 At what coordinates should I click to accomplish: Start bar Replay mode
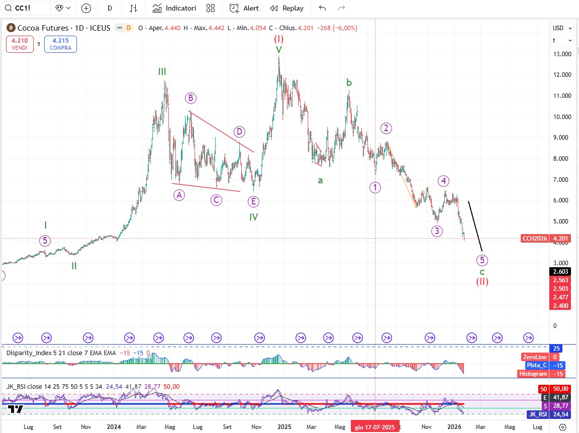coord(287,8)
